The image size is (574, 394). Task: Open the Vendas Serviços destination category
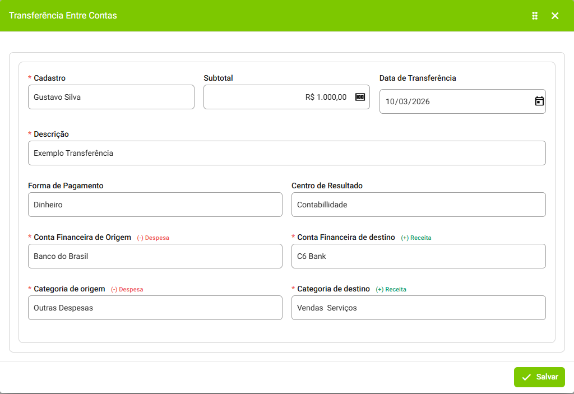(418, 308)
